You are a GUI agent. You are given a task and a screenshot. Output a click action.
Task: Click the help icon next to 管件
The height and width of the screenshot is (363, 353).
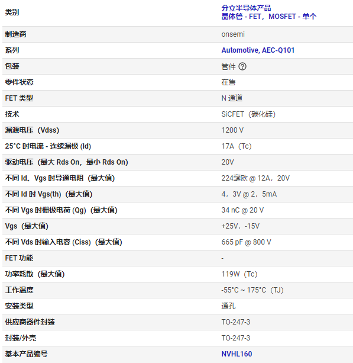[242, 66]
